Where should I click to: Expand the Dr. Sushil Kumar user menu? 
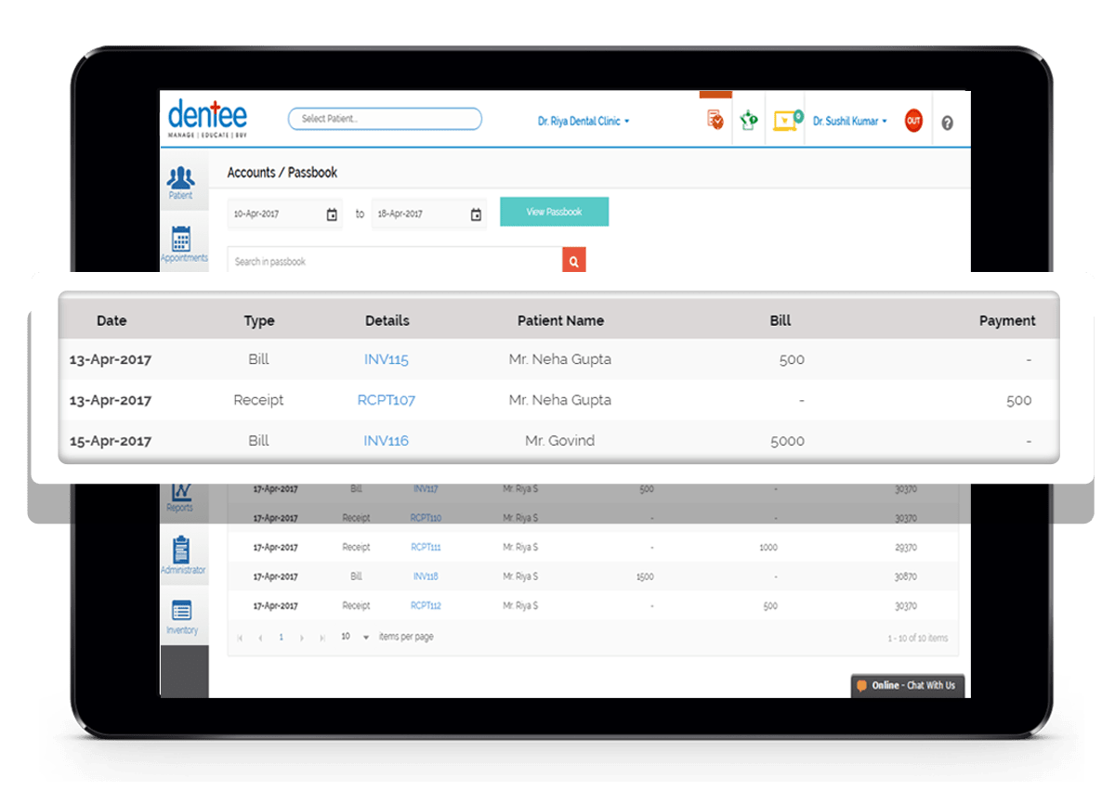pyautogui.click(x=849, y=121)
